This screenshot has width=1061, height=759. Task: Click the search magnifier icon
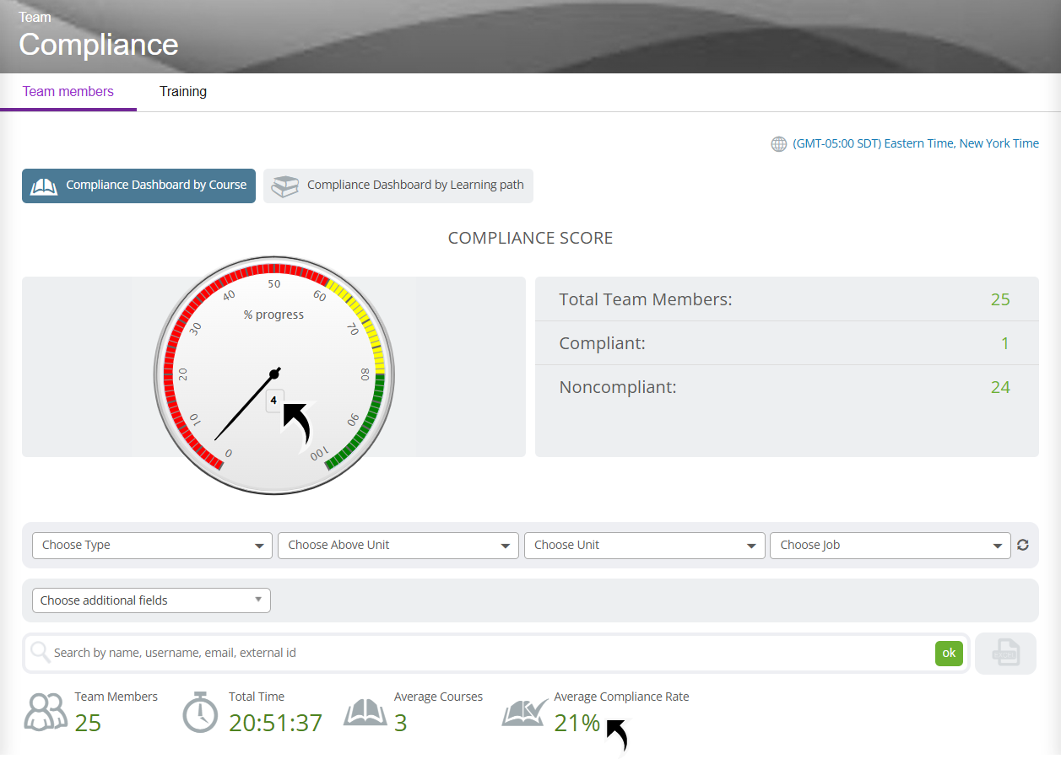(x=40, y=652)
